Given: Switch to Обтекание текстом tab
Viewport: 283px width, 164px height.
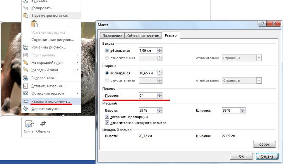Looking at the screenshot, I should pos(143,36).
